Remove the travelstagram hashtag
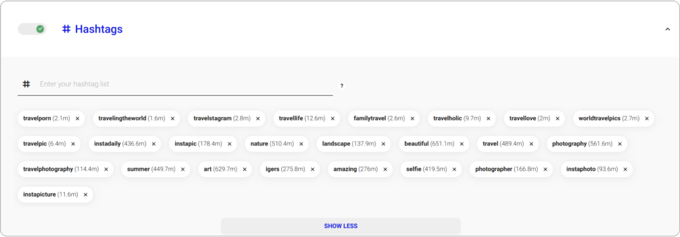The height and width of the screenshot is (237, 680). click(x=258, y=118)
